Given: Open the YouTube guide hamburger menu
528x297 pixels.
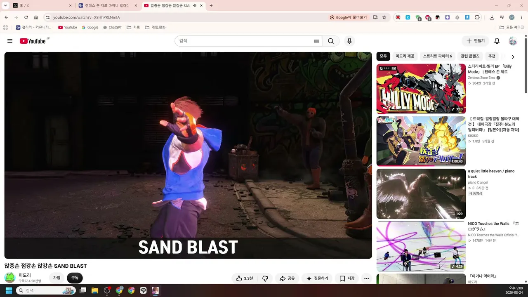Looking at the screenshot, I should (x=10, y=41).
